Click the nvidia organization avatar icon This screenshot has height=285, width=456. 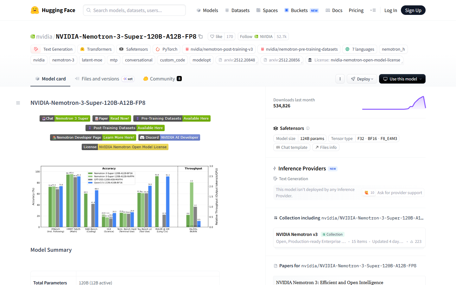tap(33, 36)
